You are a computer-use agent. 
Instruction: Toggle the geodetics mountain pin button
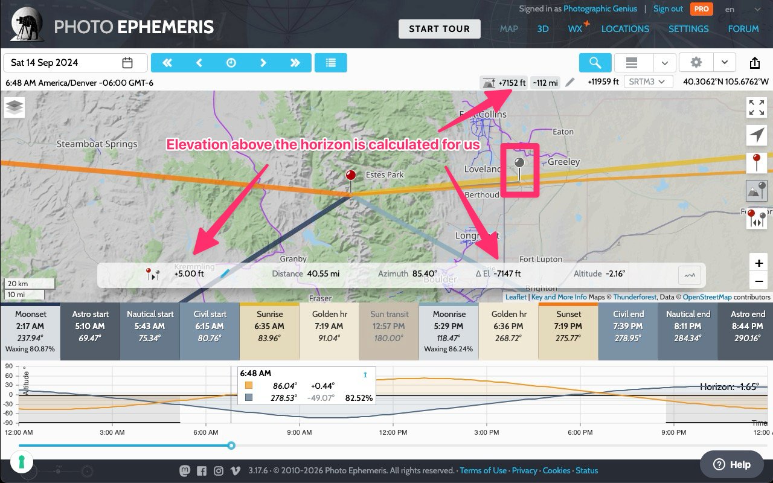click(757, 191)
